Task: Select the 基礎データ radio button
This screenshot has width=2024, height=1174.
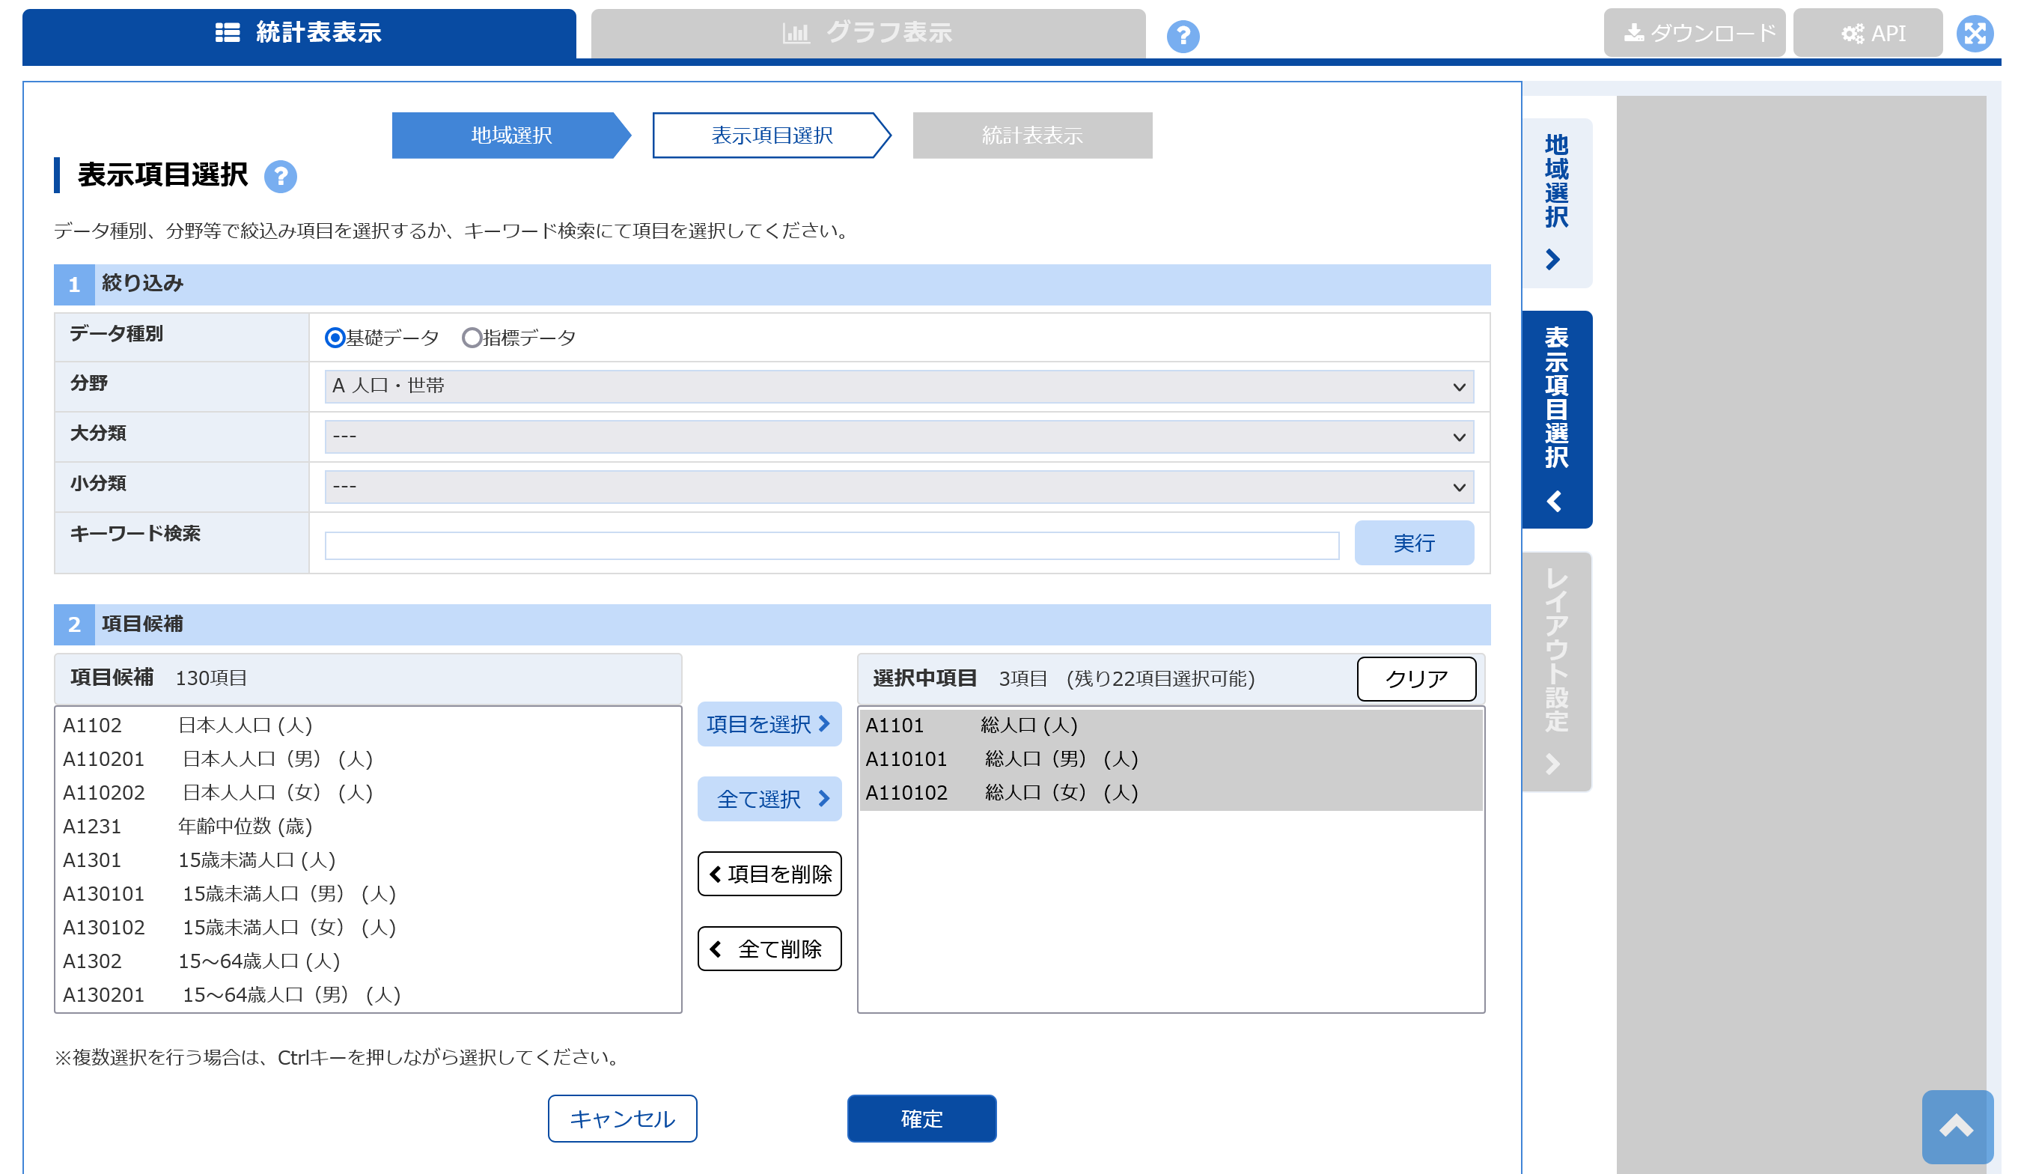Action: (x=335, y=338)
